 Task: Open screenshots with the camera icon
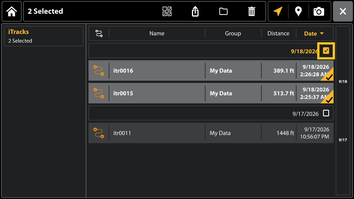pos(319,11)
